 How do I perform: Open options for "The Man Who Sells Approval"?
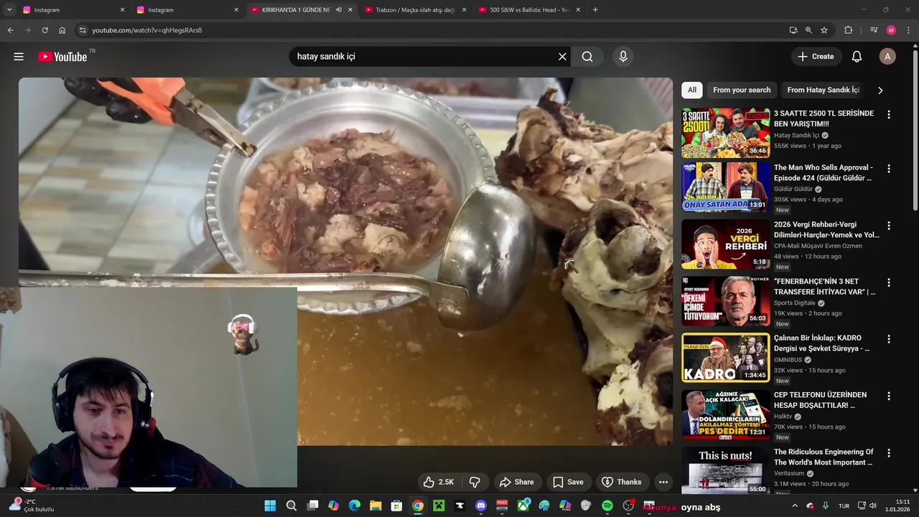889,169
